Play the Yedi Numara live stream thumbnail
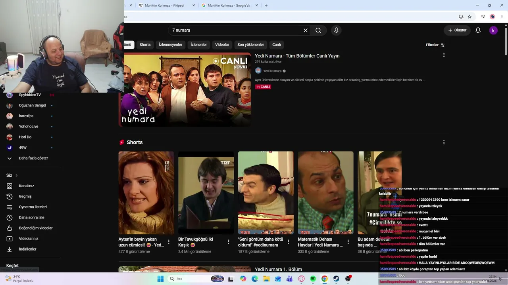The image size is (508, 285). click(185, 90)
